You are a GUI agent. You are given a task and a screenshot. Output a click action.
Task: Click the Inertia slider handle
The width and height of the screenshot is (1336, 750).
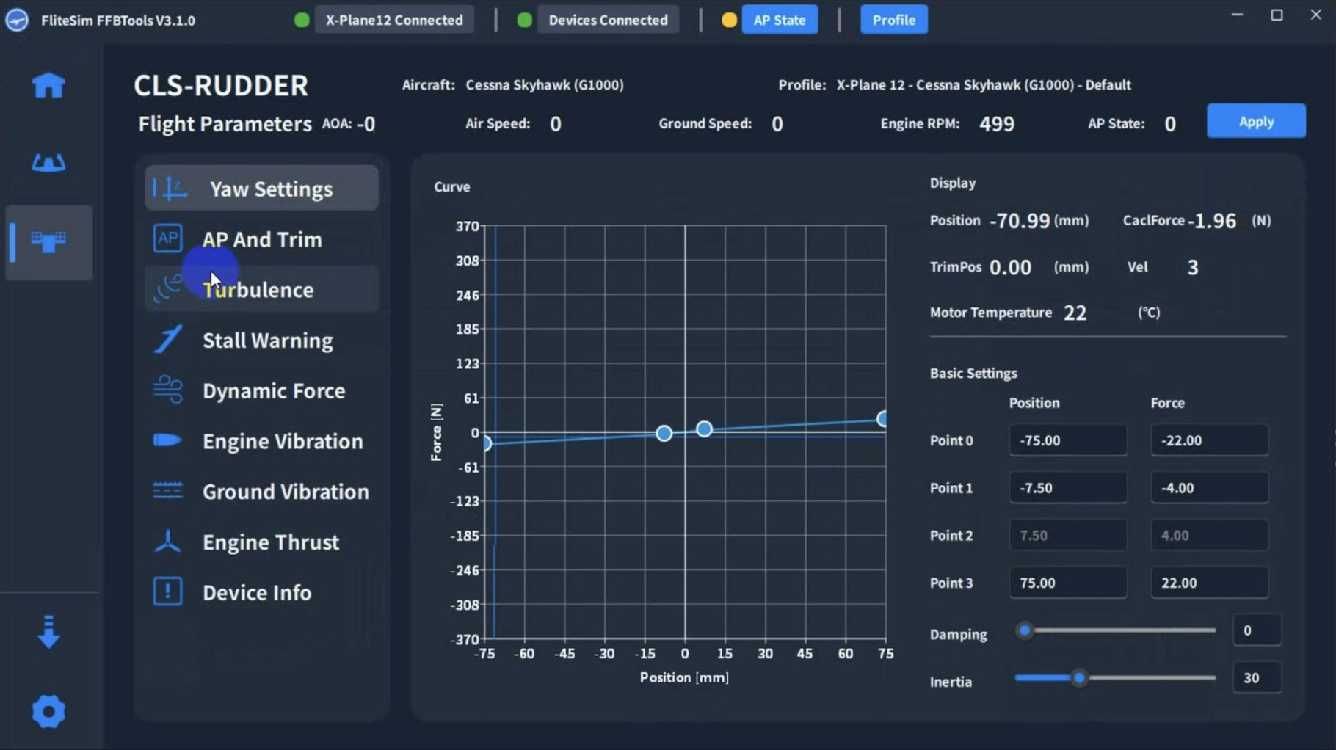(1079, 678)
